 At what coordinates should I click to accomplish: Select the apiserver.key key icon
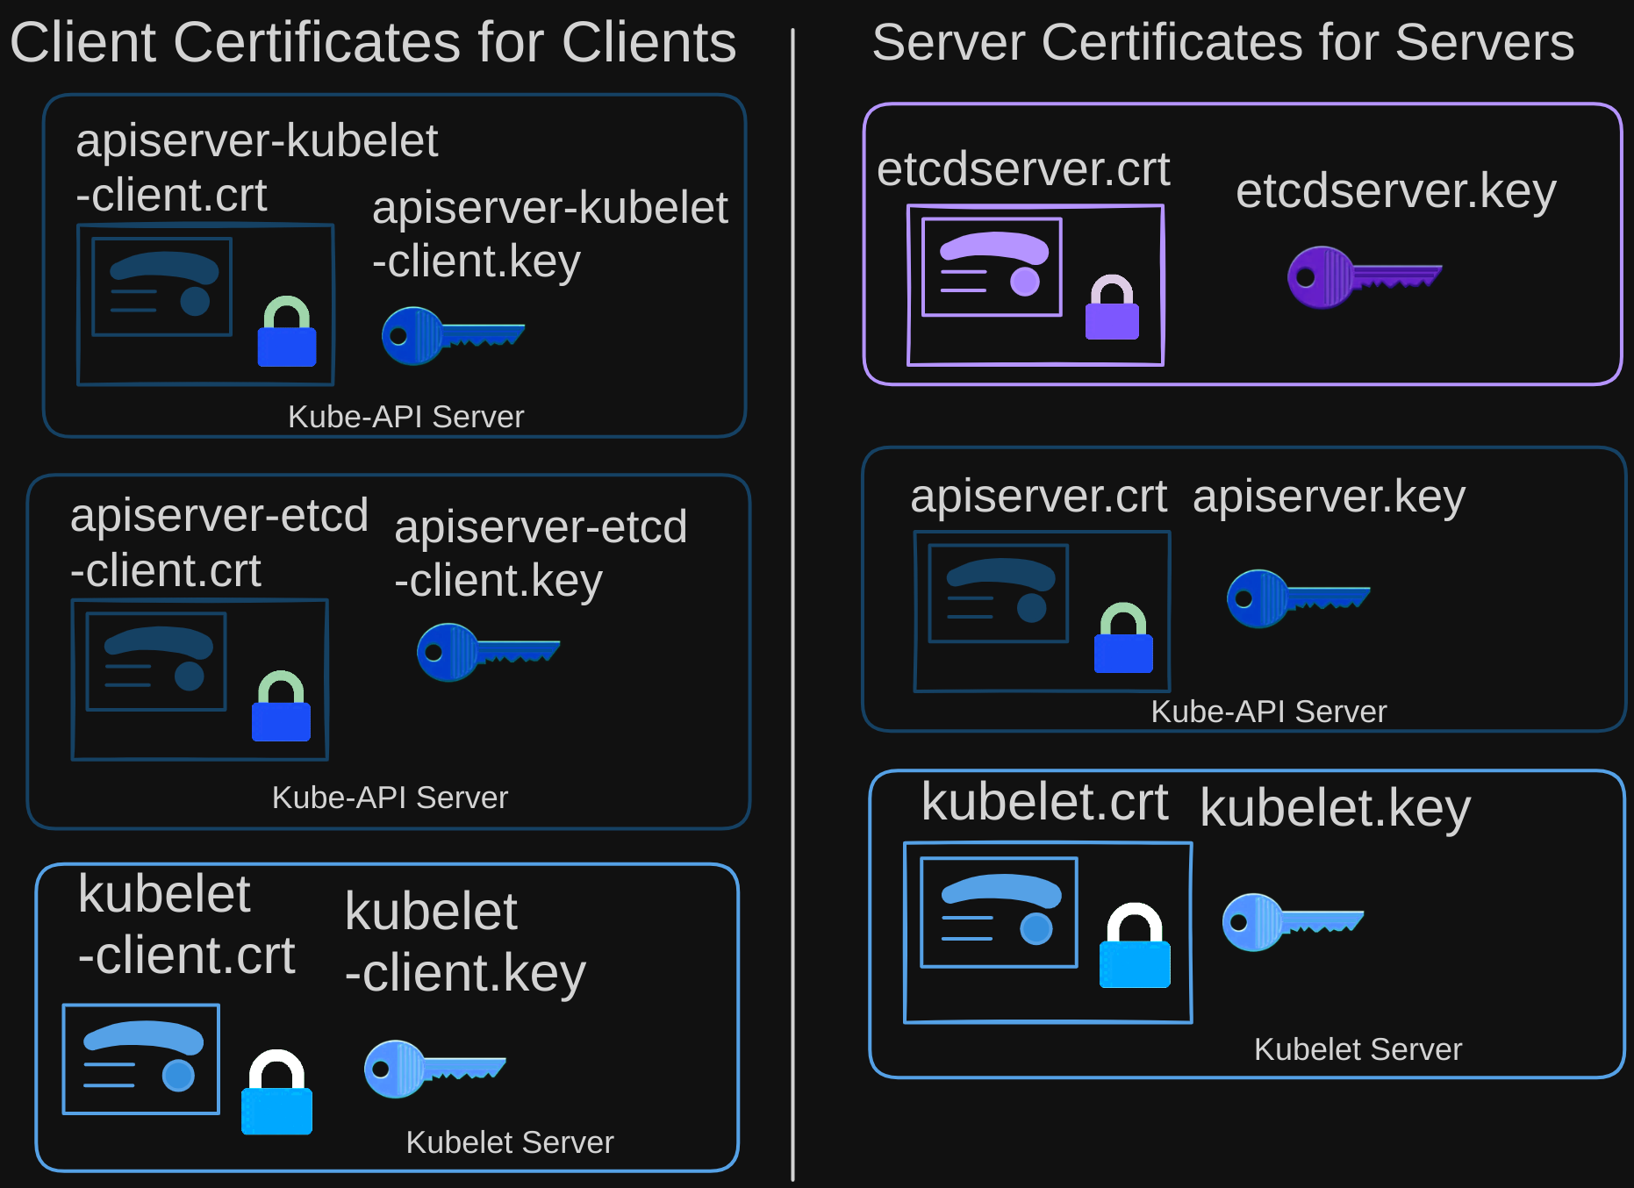1298,598
